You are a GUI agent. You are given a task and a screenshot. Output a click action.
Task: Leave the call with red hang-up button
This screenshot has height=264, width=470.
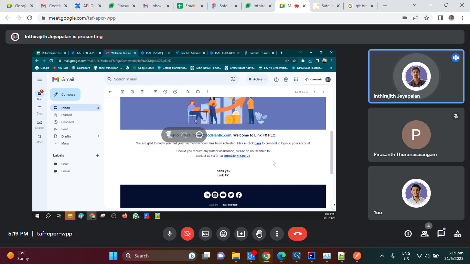coord(298,234)
